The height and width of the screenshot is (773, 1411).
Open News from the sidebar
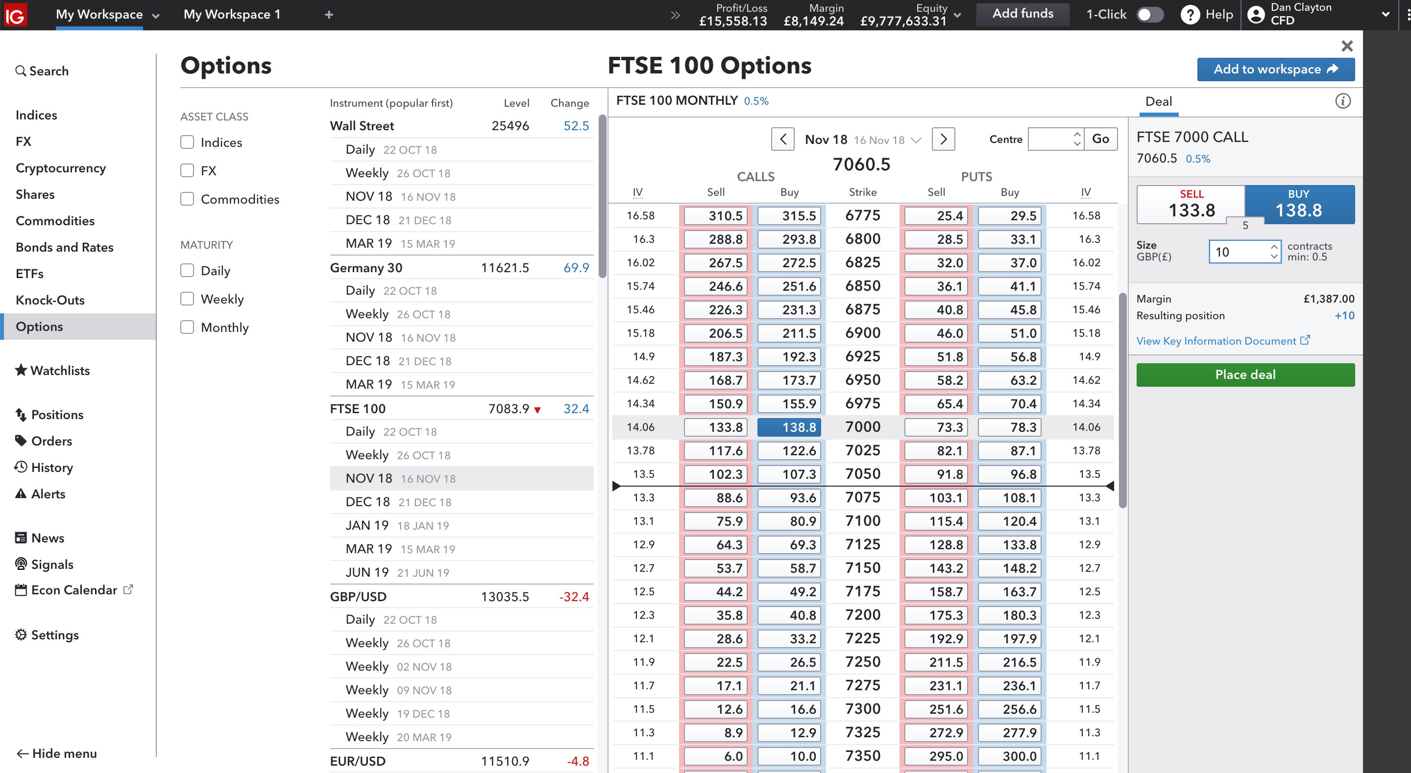pos(39,538)
